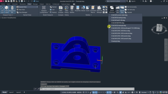This screenshot has height=94, width=168.
Task: Launch DWG Compare tool
Action: tap(61, 9)
